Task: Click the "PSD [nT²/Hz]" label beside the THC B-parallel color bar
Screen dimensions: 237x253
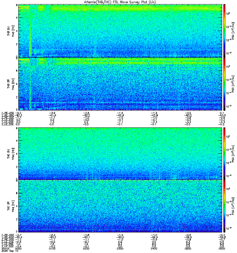Action: [x=233, y=206]
